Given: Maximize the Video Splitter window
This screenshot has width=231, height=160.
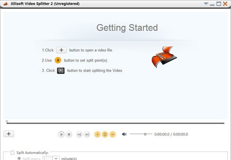Looking at the screenshot, I should (219, 4).
